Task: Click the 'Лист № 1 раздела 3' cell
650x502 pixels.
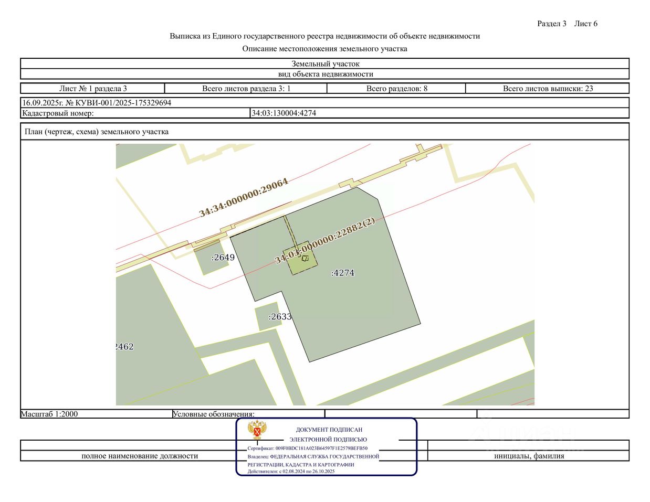Action: point(93,88)
